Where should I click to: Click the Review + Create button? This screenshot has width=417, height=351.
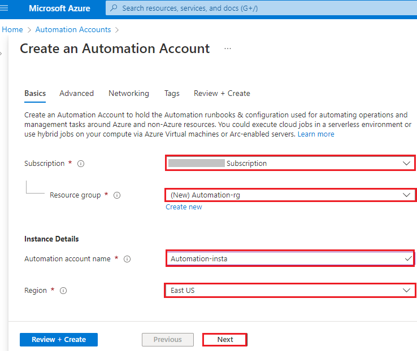pyautogui.click(x=59, y=340)
